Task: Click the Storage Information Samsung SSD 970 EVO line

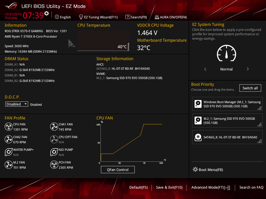Action: click(x=129, y=78)
